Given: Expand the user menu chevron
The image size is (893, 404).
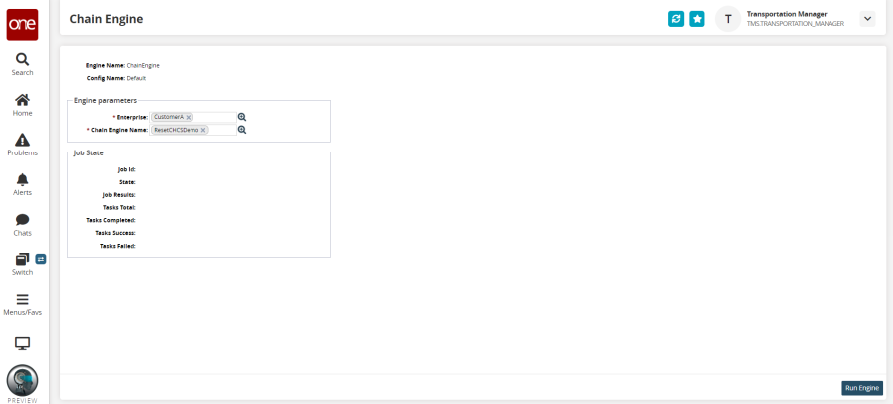Looking at the screenshot, I should point(867,19).
